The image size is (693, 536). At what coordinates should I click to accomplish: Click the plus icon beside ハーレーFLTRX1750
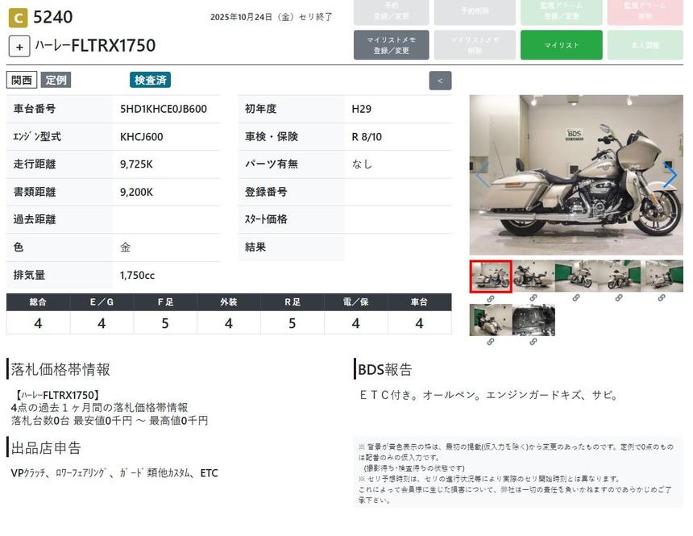coord(19,46)
